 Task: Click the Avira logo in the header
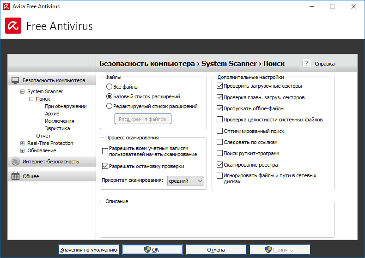pos(13,25)
